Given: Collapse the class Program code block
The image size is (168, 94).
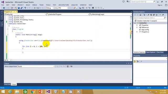Looking at the screenshot, I should (x=8, y=29).
